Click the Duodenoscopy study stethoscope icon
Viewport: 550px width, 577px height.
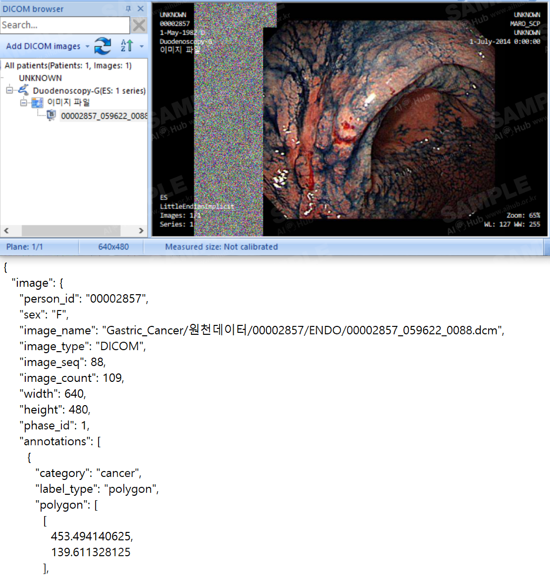[23, 90]
